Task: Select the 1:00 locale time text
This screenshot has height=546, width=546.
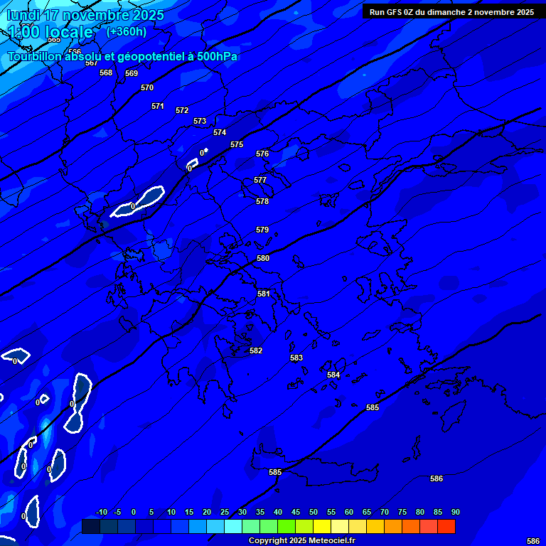Action: coord(50,32)
